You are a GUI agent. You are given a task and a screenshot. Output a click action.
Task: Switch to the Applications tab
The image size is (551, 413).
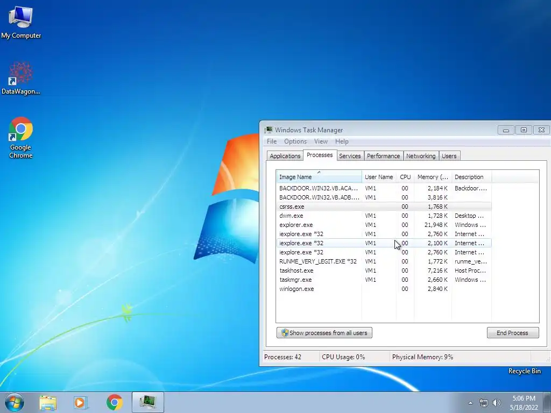coord(285,156)
